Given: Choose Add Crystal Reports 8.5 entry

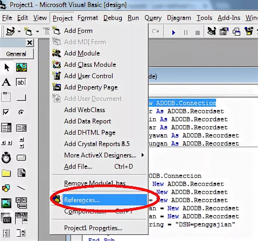Looking at the screenshot, I should click(x=99, y=144).
